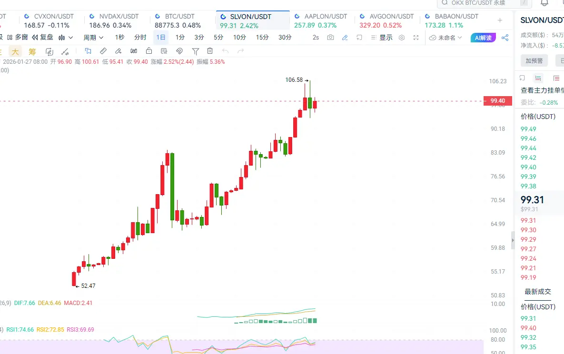Switch to the 30分 timeframe

point(285,38)
